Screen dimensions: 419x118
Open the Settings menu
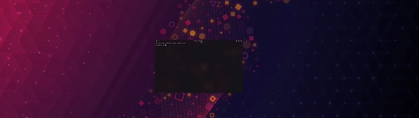click(179, 43)
